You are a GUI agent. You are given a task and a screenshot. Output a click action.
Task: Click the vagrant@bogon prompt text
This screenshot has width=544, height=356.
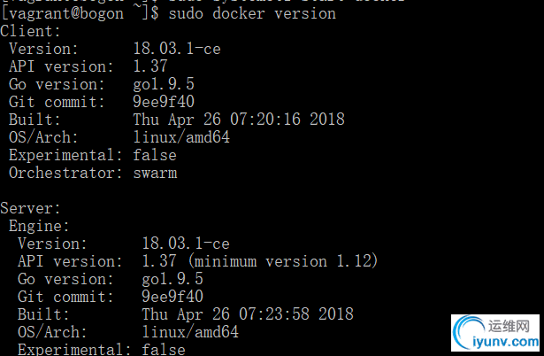pos(63,14)
